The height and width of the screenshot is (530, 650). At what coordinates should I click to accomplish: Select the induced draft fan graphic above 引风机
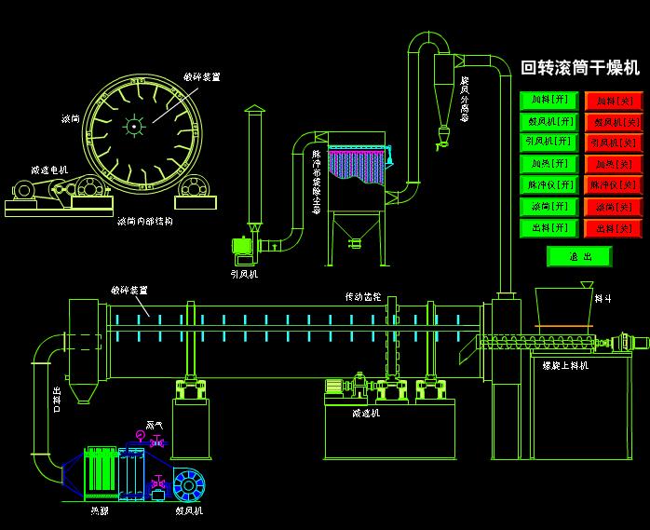[245, 250]
